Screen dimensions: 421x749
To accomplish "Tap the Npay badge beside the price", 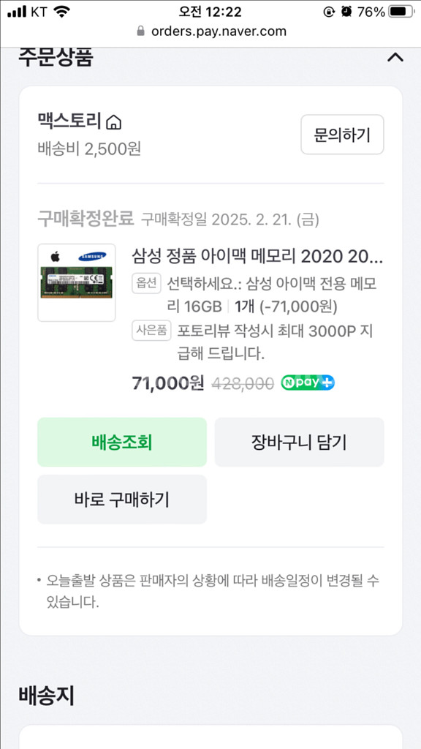I will click(x=306, y=382).
